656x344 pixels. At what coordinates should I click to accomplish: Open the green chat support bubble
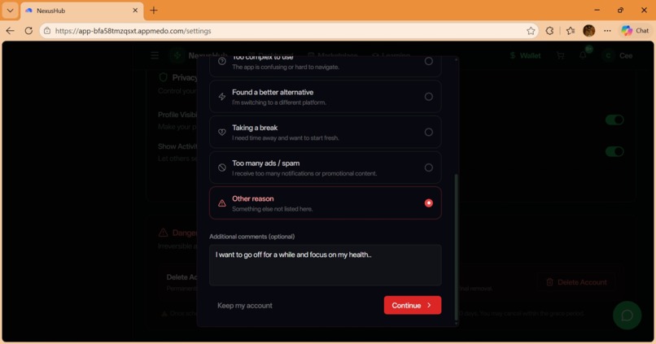627,316
